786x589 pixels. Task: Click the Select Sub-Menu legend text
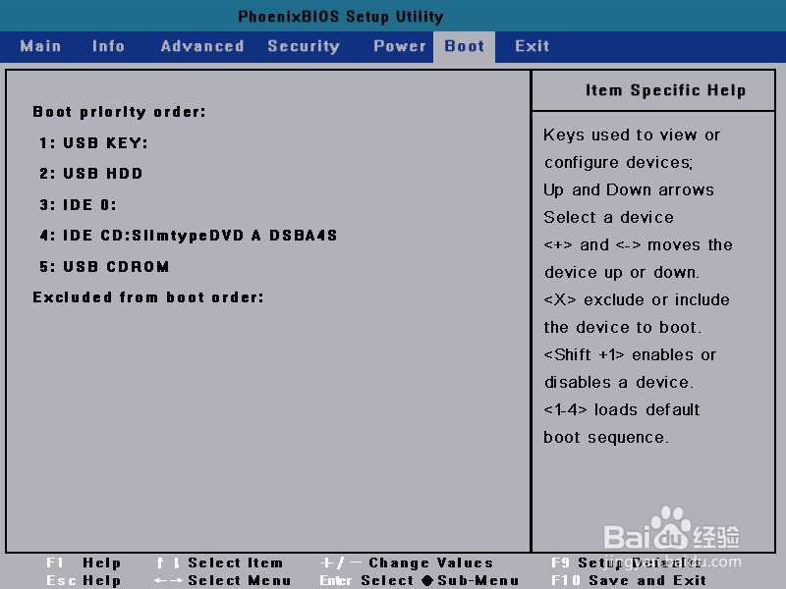point(439,580)
